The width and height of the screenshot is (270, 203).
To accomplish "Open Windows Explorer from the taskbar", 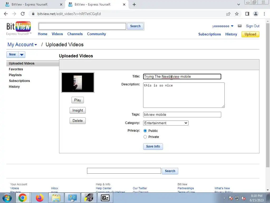I will click(x=56, y=198).
